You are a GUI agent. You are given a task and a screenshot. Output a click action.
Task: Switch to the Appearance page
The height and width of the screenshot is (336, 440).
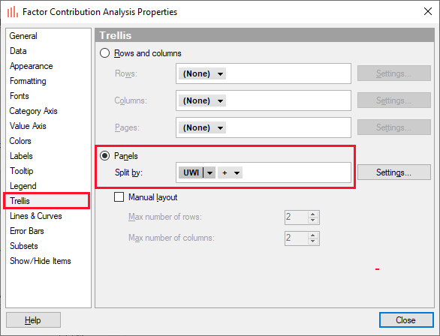31,66
